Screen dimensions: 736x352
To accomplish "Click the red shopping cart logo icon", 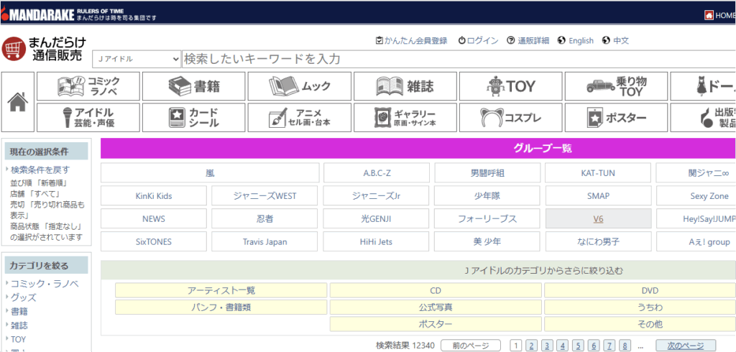I will [13, 50].
